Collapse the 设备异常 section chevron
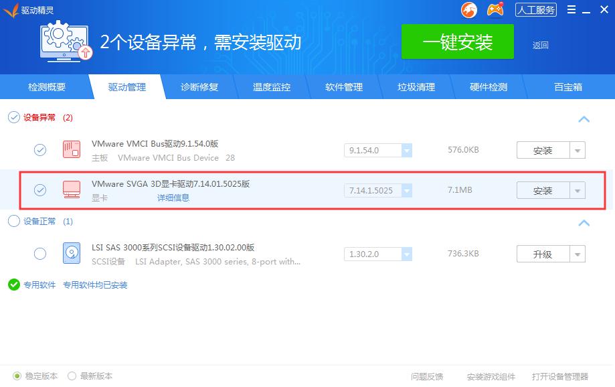Viewport: 615px width, 387px height. click(584, 119)
